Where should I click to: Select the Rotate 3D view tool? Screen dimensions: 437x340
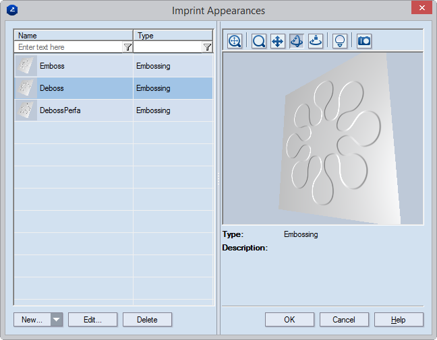(296, 41)
